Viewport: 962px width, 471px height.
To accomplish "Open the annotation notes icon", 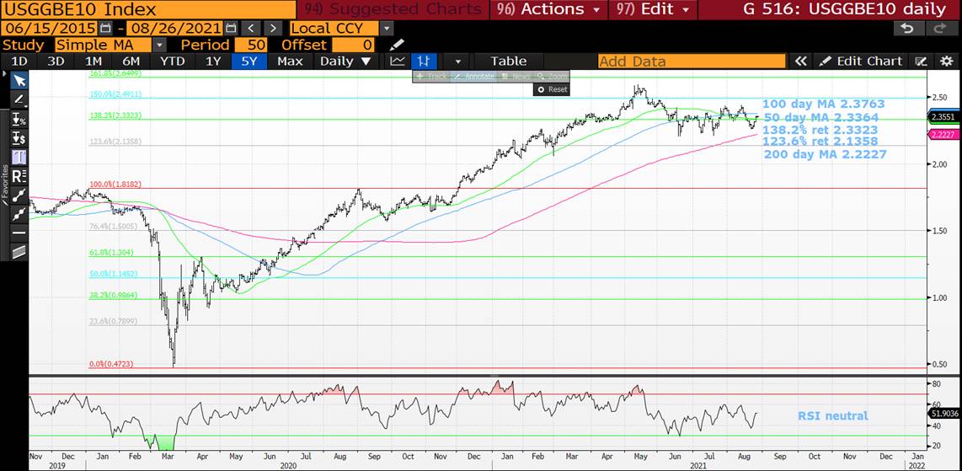I will (920, 61).
